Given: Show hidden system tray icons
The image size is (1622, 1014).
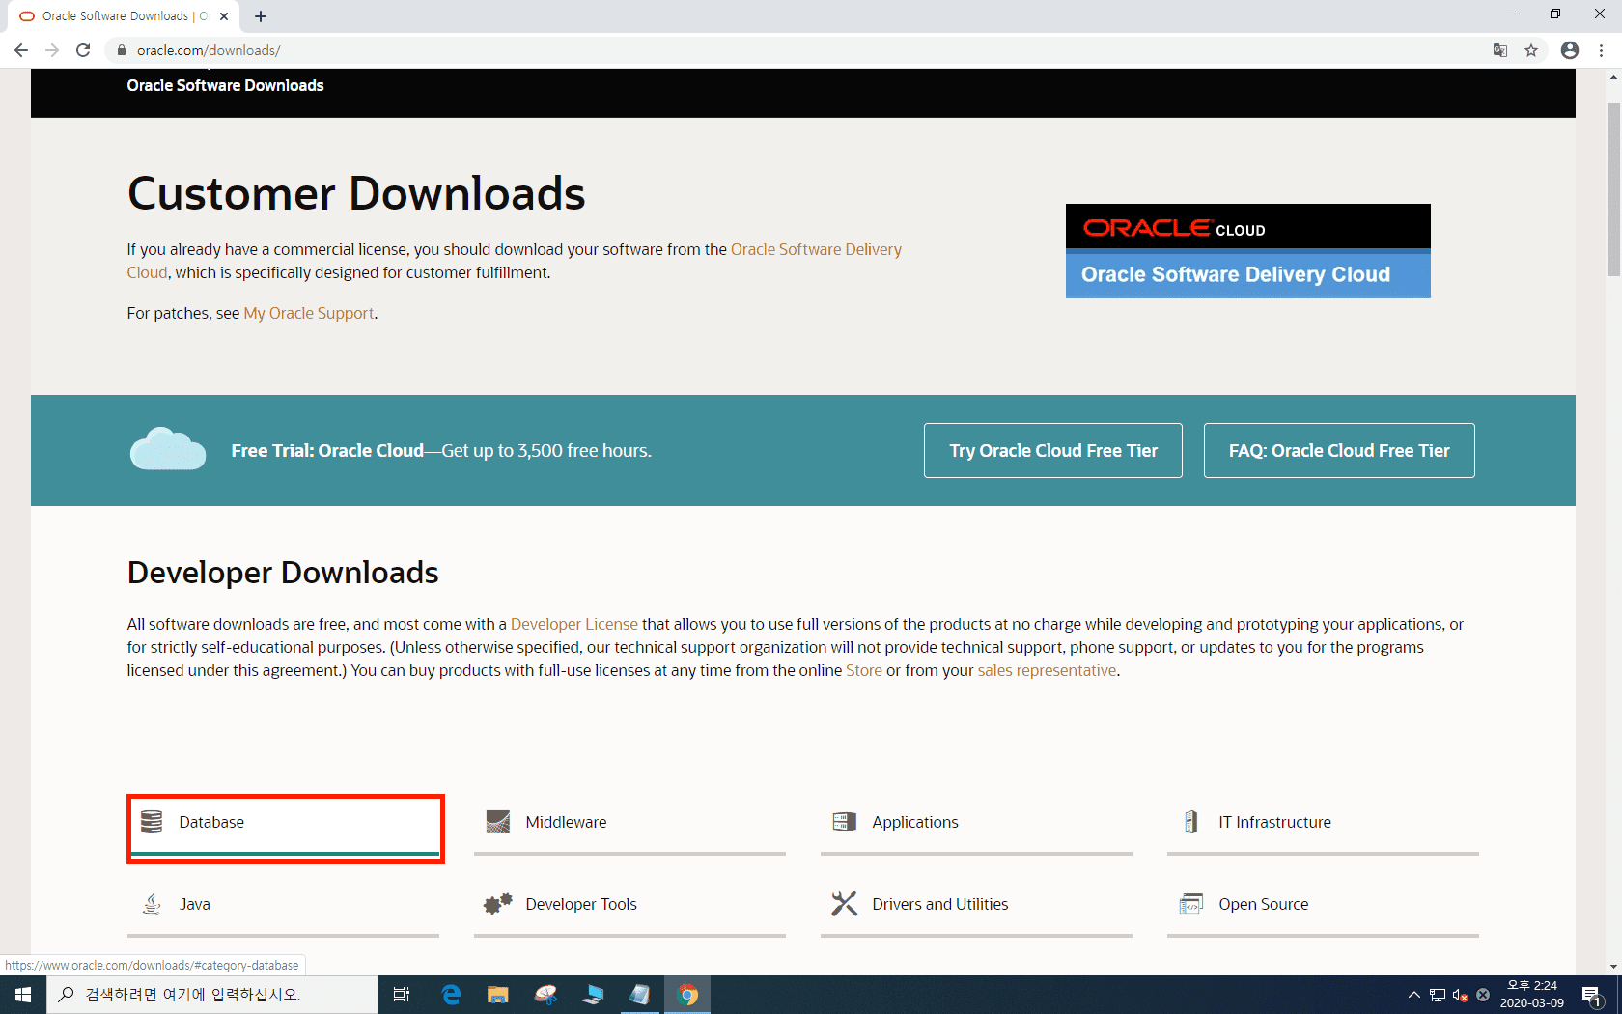Looking at the screenshot, I should (1414, 995).
